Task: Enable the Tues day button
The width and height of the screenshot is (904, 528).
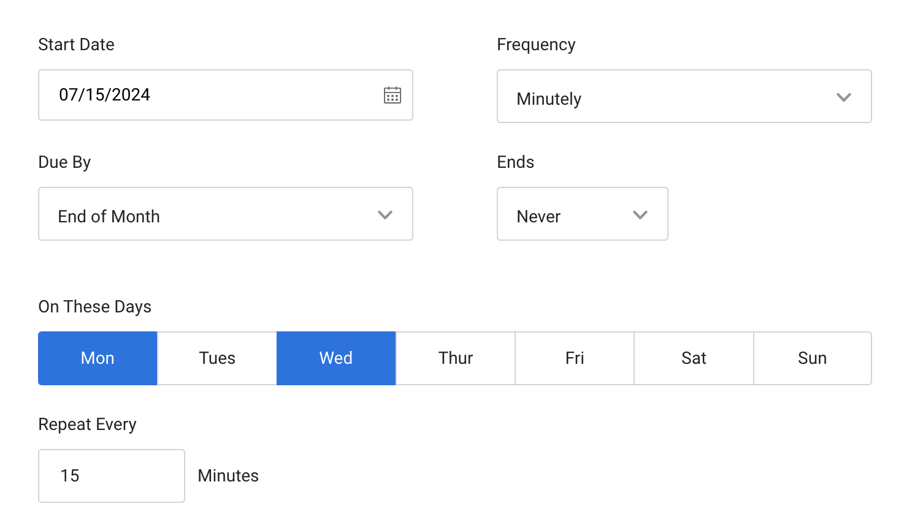Action: click(x=217, y=358)
